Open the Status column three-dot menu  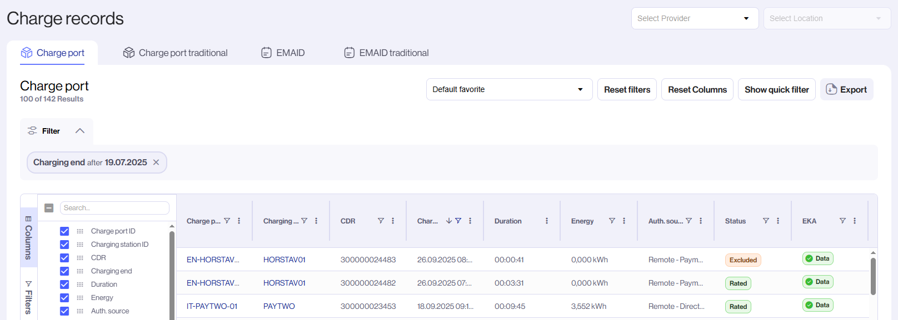778,221
